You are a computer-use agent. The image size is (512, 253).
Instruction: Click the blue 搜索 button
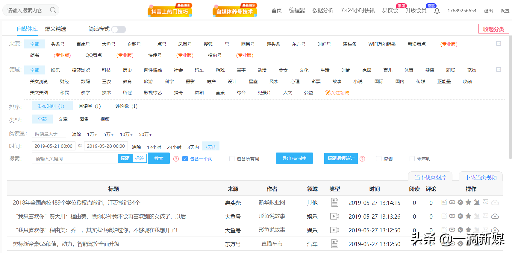click(x=159, y=158)
